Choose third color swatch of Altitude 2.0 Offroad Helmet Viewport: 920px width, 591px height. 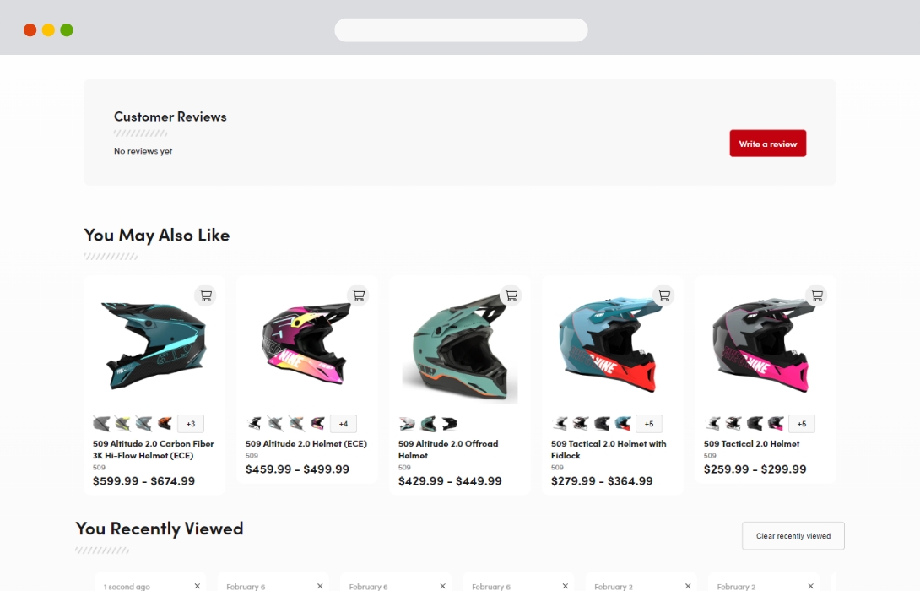(449, 423)
